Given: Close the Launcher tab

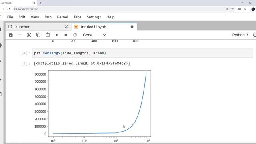Looking at the screenshot, I should click(x=66, y=27).
